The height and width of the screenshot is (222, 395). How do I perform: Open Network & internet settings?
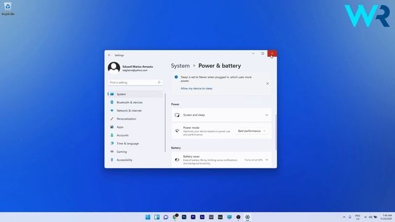coord(135,110)
